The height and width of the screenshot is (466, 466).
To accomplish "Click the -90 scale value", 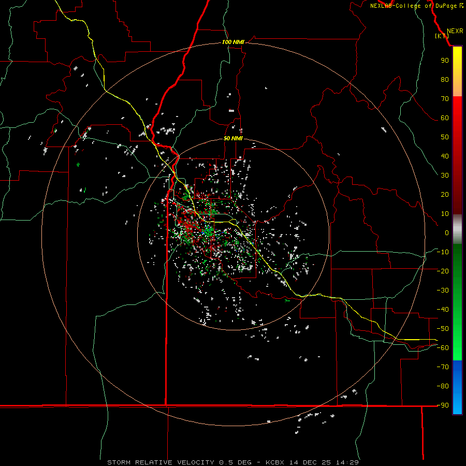I will [x=443, y=405].
